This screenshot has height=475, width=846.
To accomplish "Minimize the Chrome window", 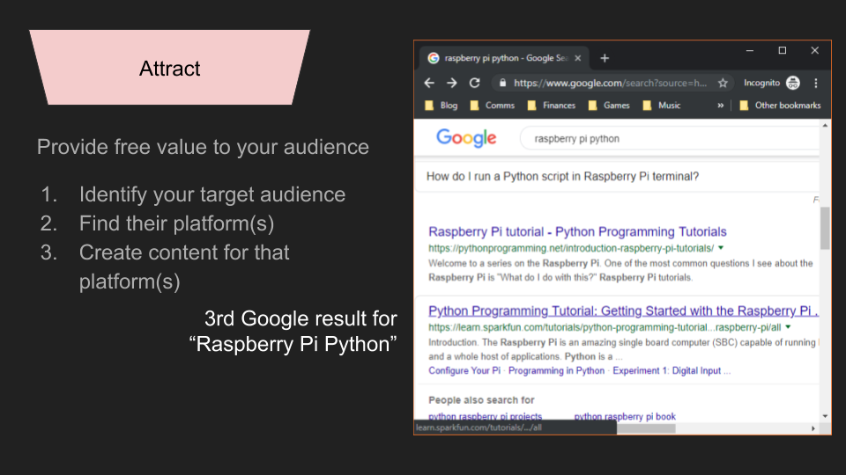I will [x=749, y=51].
